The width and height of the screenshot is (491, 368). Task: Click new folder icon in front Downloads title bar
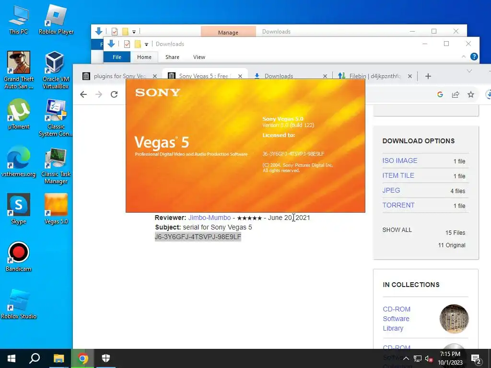138,44
